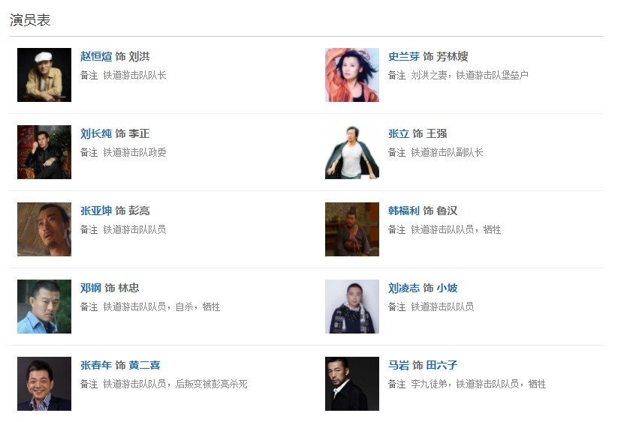The height and width of the screenshot is (422, 621).
Task: Open 韩福利's still photo thumbnail
Action: click(352, 229)
